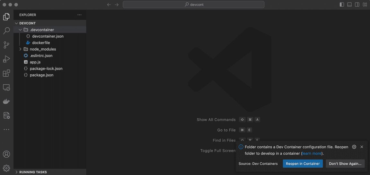Open Explorer views and more actions ellipsis
370x175 pixels.
(80, 15)
